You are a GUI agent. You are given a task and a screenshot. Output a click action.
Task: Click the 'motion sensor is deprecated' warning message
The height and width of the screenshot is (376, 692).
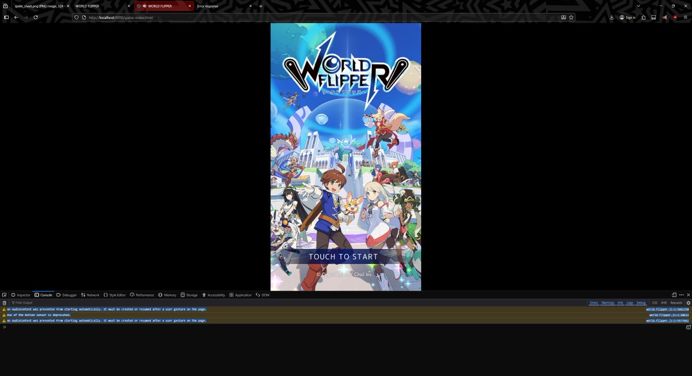pos(39,315)
